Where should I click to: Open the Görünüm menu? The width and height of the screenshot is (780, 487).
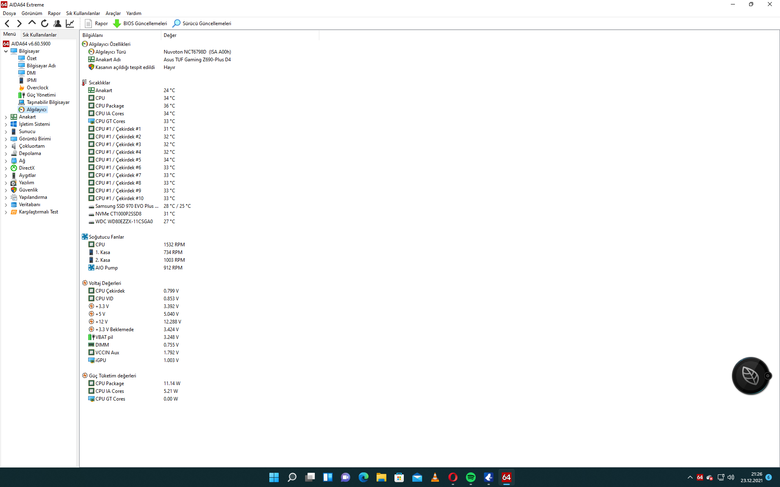[x=32, y=13]
